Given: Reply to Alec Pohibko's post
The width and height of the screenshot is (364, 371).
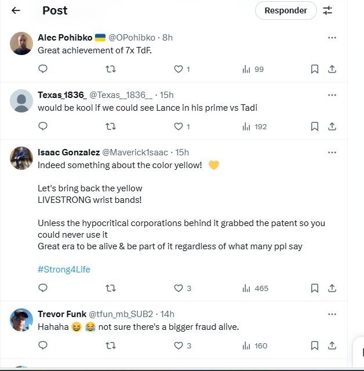Looking at the screenshot, I should (42, 69).
